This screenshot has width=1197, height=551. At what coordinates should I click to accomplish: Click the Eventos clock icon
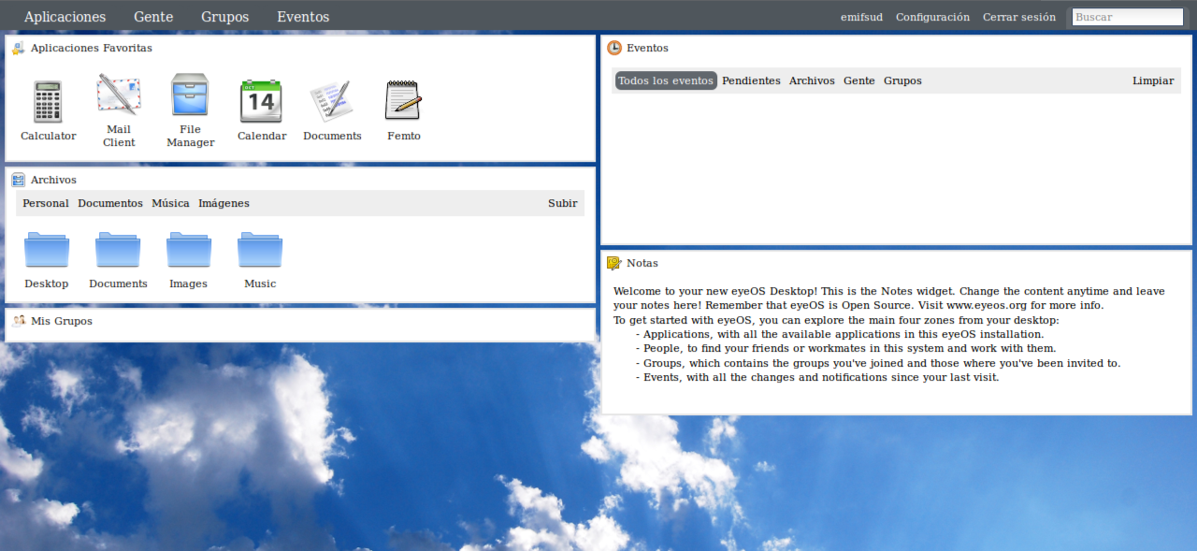614,48
